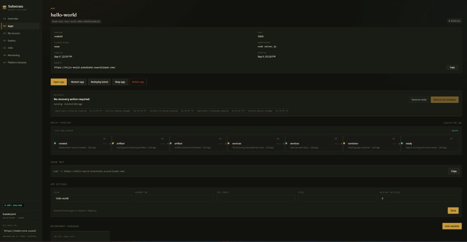Screen dimensions: 467x242
Task: Copy the smoke test curl command
Action: [454, 171]
